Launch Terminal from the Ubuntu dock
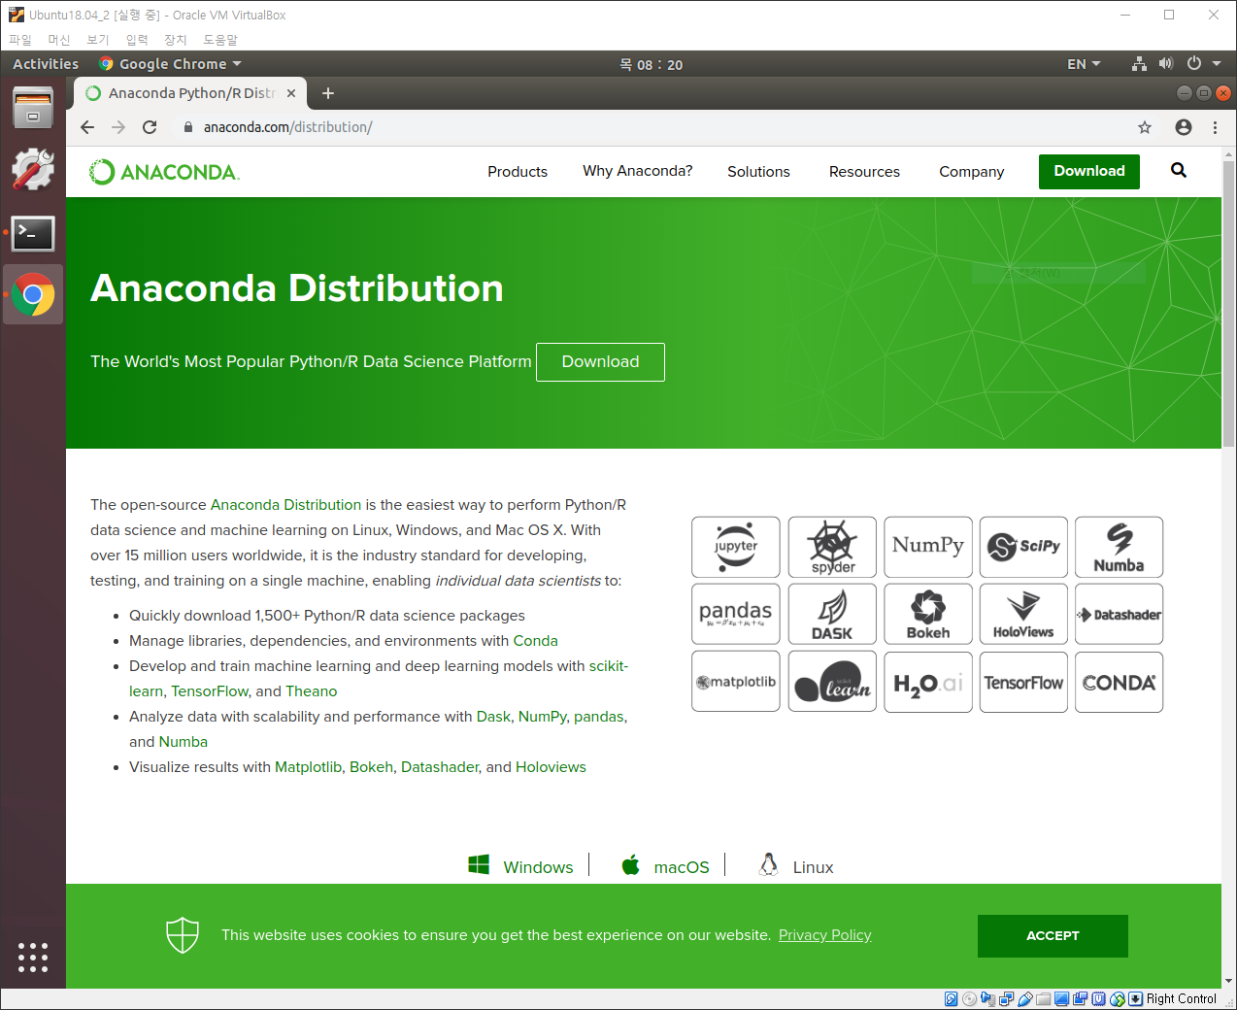This screenshot has width=1237, height=1010. coord(33,233)
